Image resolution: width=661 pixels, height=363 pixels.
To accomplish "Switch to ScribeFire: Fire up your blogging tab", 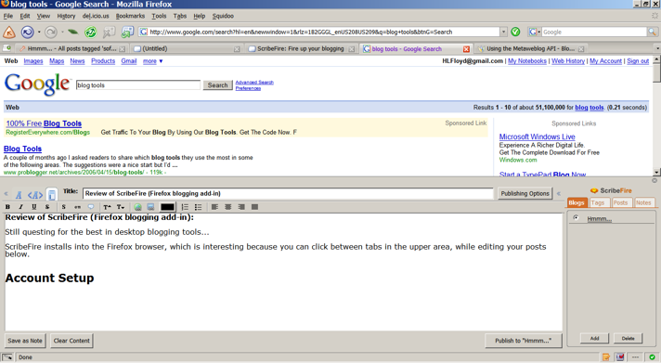I will click(301, 49).
